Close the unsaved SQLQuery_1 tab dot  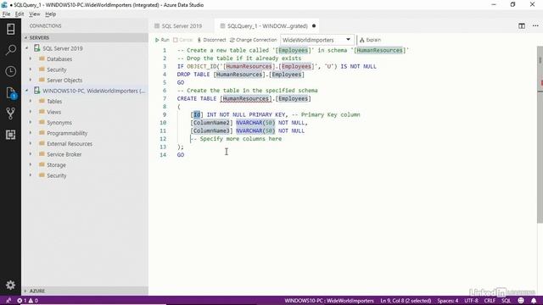point(314,26)
